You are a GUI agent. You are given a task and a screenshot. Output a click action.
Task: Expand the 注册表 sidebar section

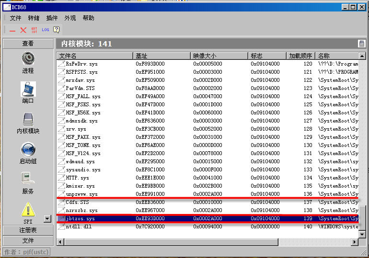28,230
